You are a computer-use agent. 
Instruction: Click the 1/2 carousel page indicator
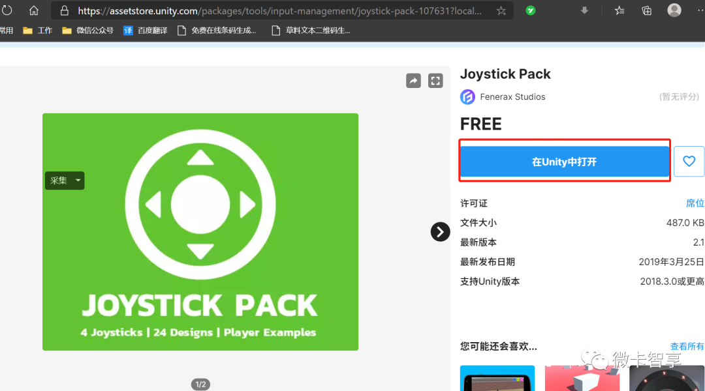click(200, 384)
